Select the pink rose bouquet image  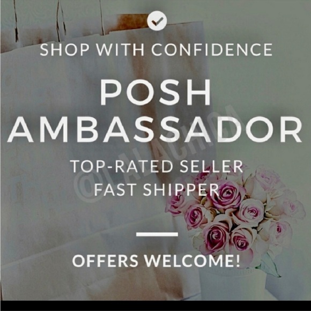235,215
